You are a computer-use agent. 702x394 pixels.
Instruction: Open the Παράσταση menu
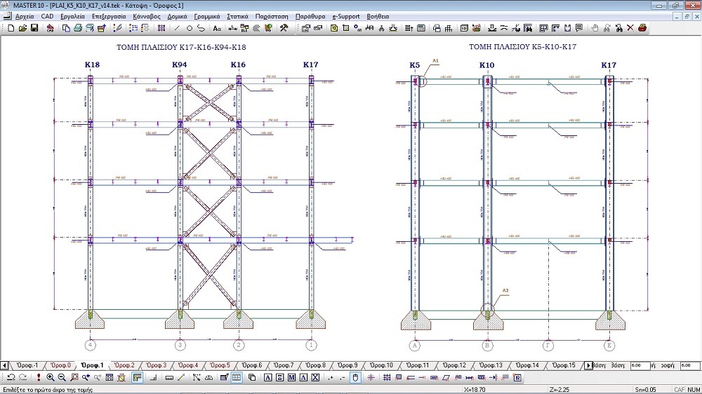point(272,16)
